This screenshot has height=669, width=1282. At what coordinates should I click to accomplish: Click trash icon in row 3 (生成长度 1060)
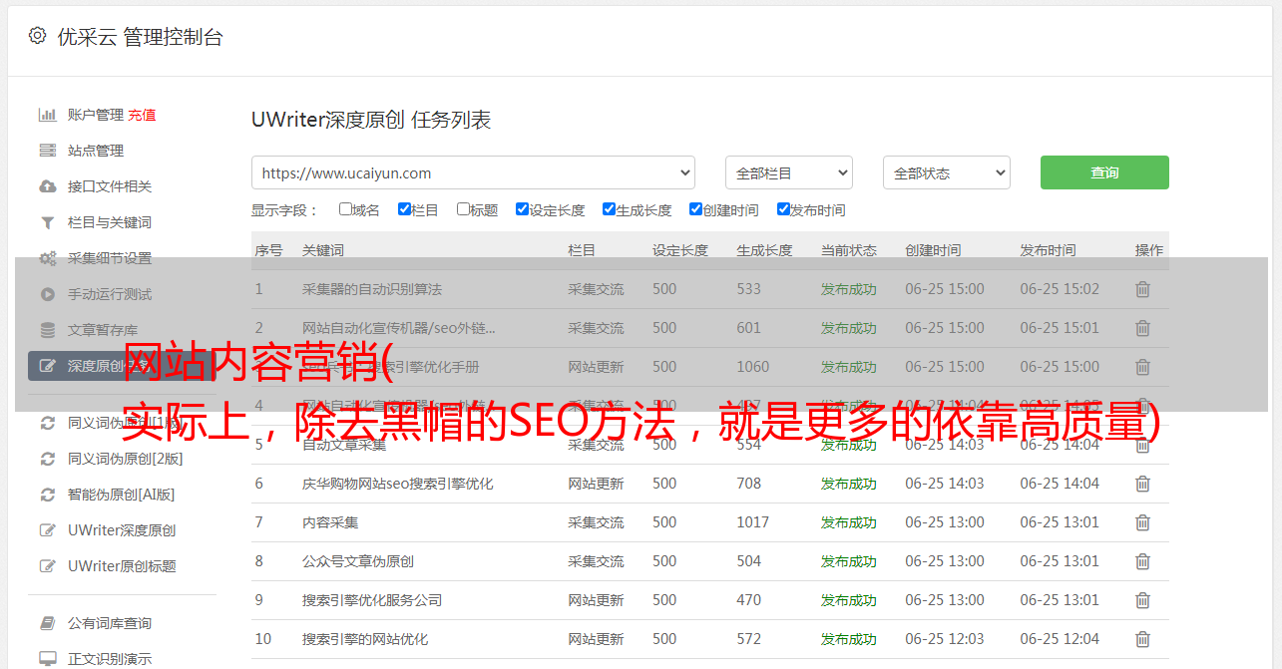point(1142,367)
